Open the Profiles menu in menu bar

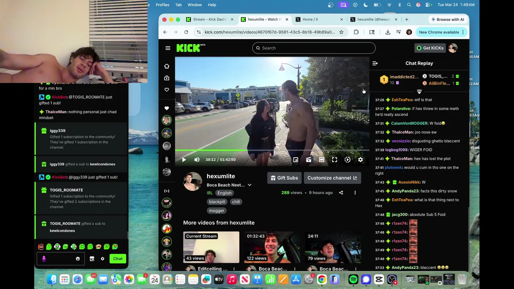click(162, 5)
